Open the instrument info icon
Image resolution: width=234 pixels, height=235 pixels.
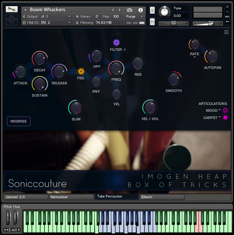point(141,10)
